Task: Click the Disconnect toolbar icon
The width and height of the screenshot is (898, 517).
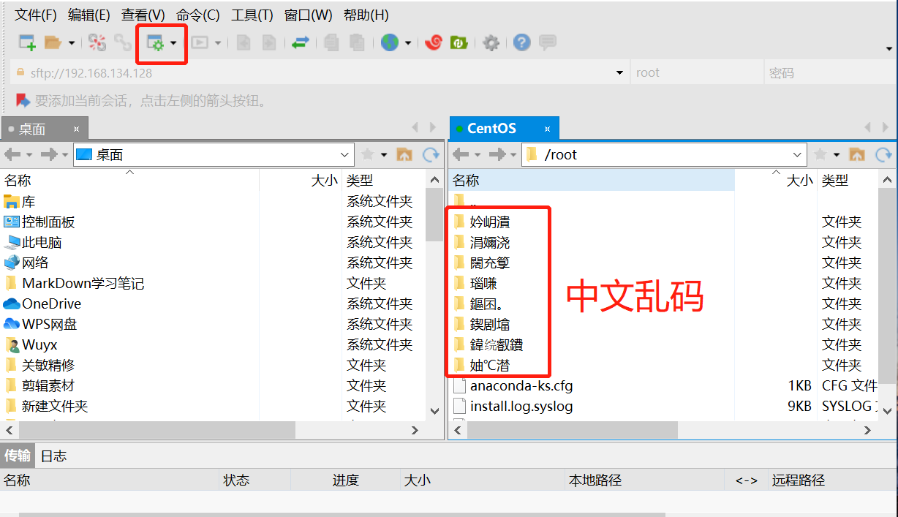Action: coord(97,42)
